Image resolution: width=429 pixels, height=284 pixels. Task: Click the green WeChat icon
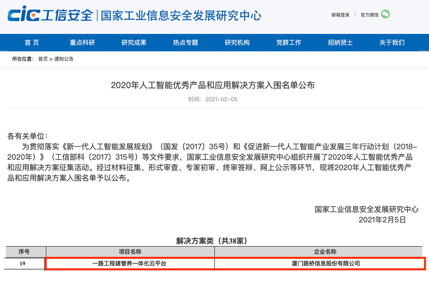[x=385, y=14]
